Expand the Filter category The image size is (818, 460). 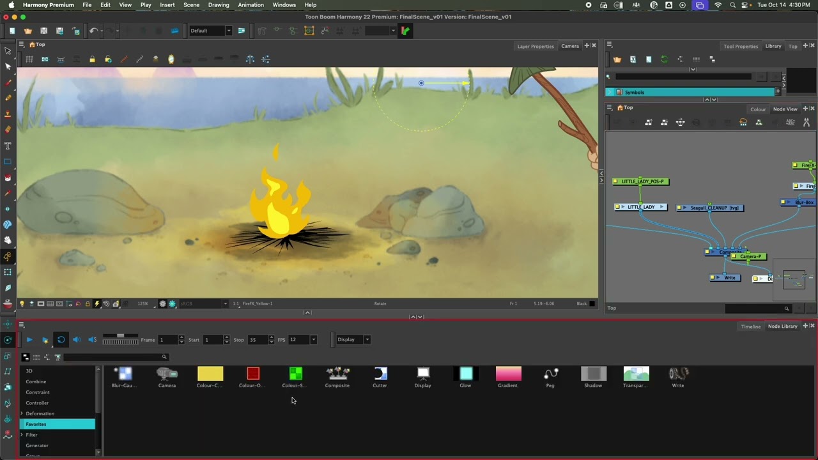22,434
